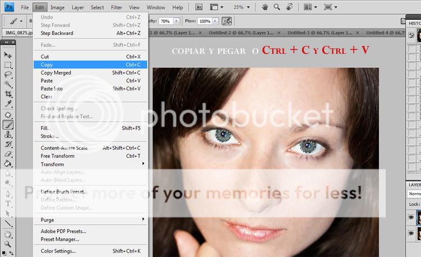
Task: Select the Crop tool
Action: pos(8,94)
